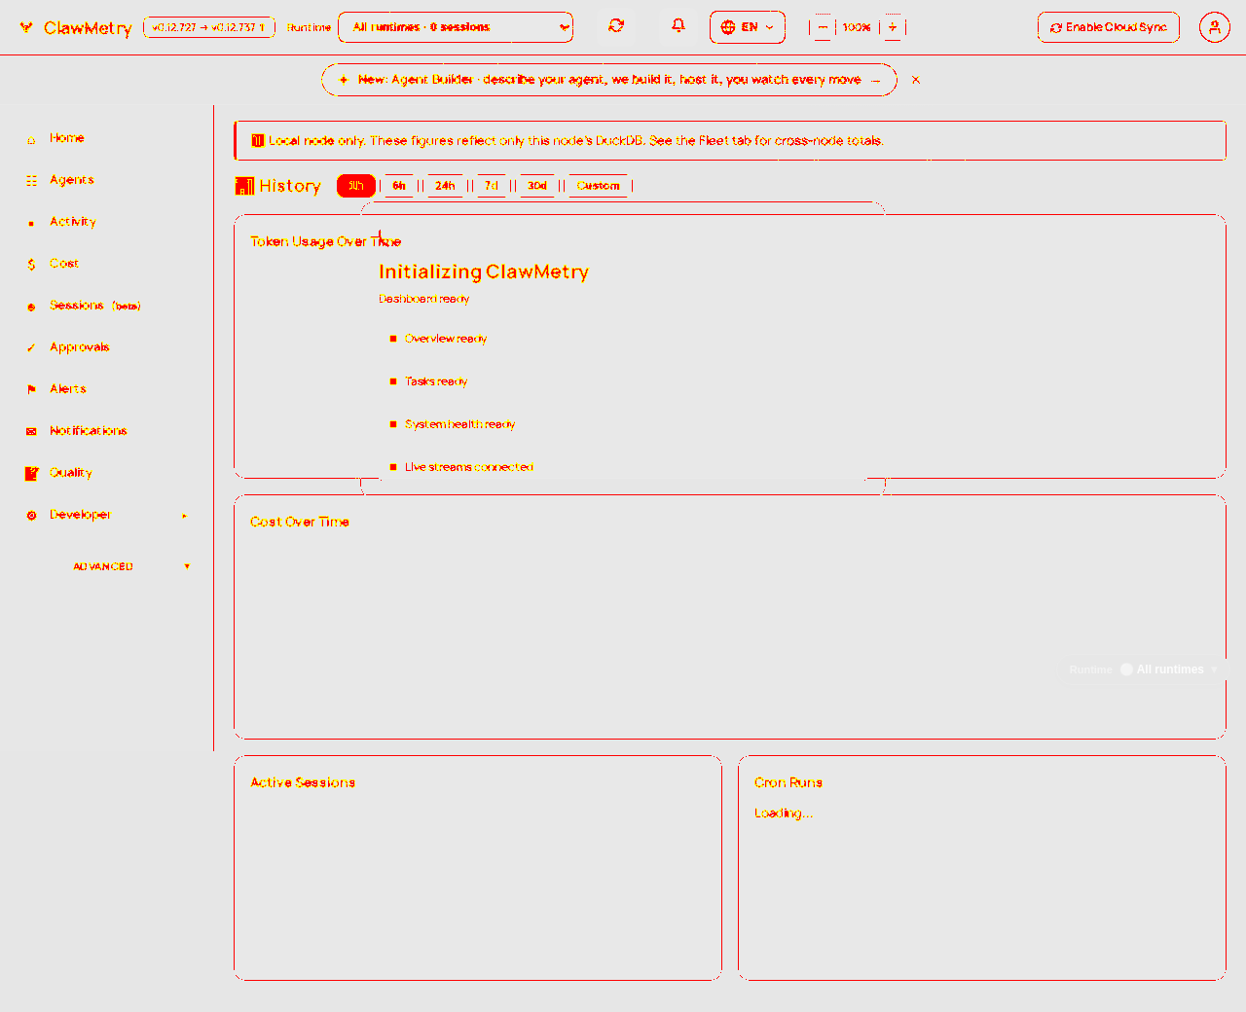Screen dimensions: 1246x1012
Task: Open the EN language dropdown
Action: 748,27
